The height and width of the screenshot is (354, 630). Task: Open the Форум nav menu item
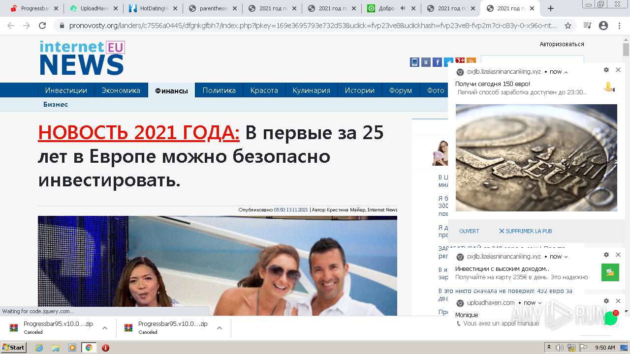401,90
